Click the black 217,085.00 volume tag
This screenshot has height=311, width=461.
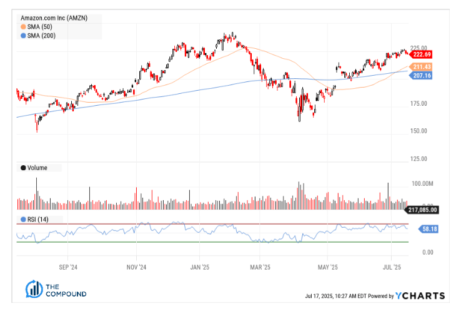tap(422, 210)
